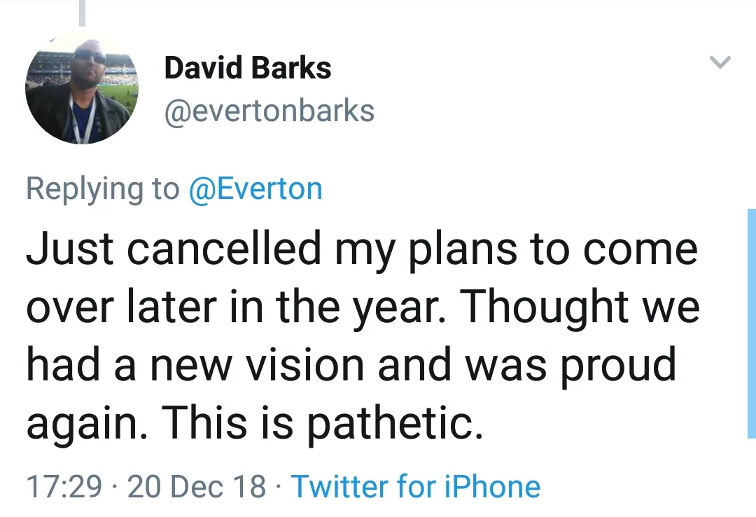
Task: Click the words "Thought we" in tweet
Action: point(580,306)
